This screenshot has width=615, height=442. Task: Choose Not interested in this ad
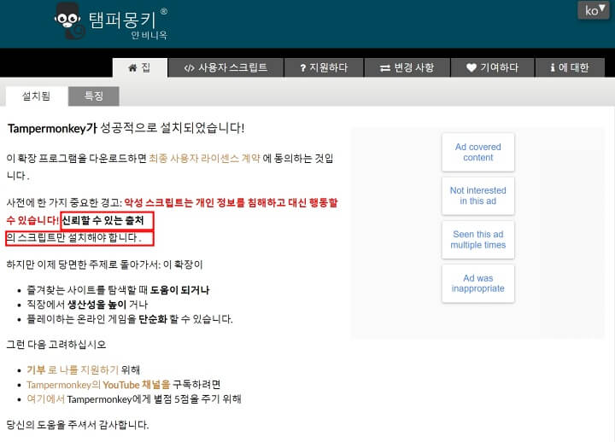[477, 195]
